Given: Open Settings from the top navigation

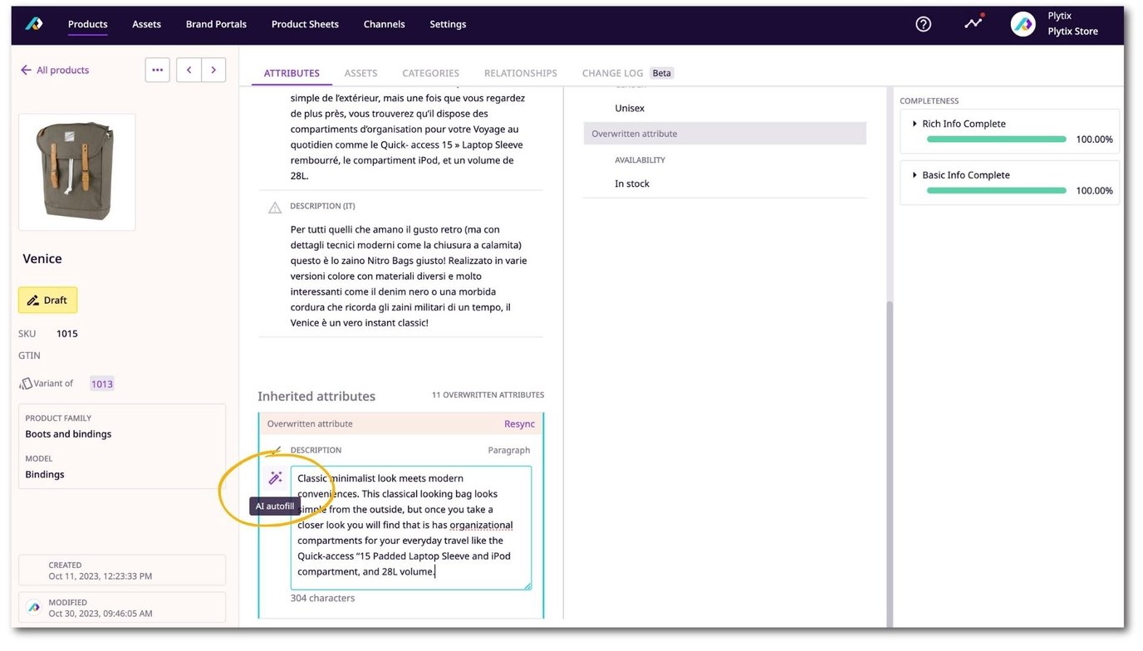Looking at the screenshot, I should pyautogui.click(x=448, y=23).
